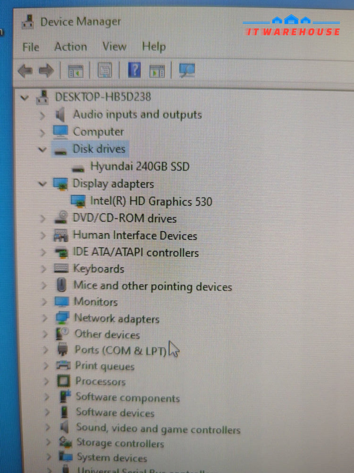Click the IDE ATA/ATAPI controllers icon
The image size is (354, 473).
pos(62,253)
